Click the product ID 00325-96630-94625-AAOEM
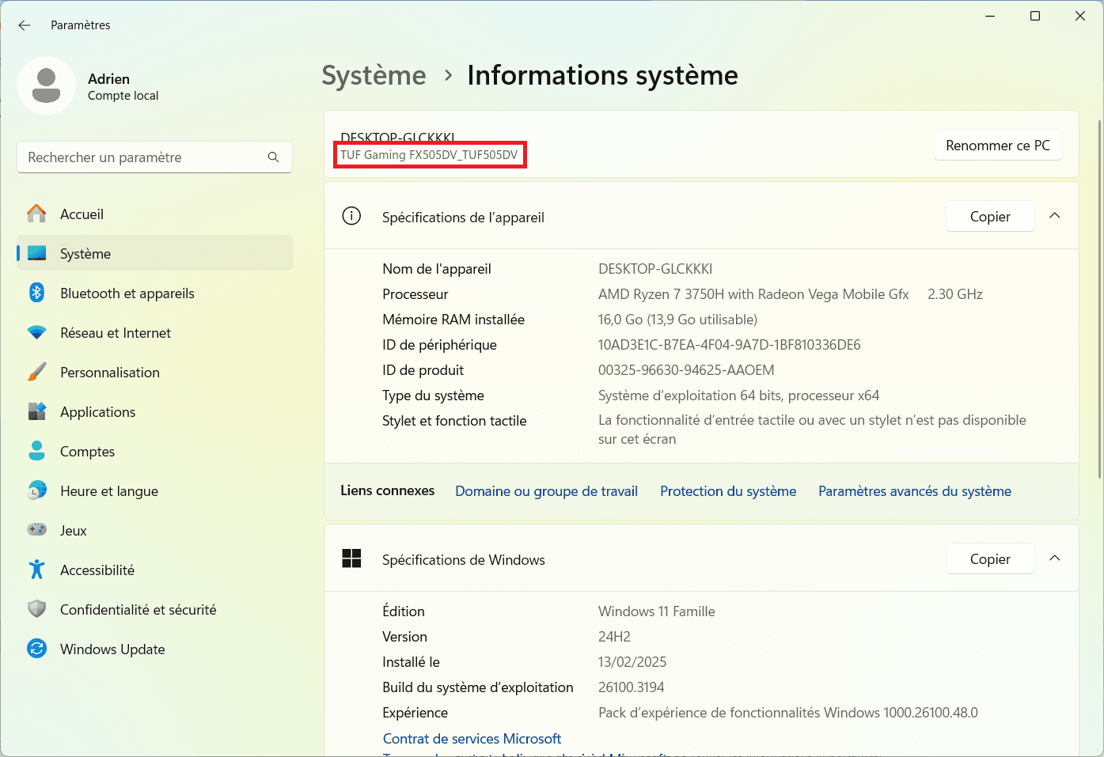1104x757 pixels. point(686,370)
